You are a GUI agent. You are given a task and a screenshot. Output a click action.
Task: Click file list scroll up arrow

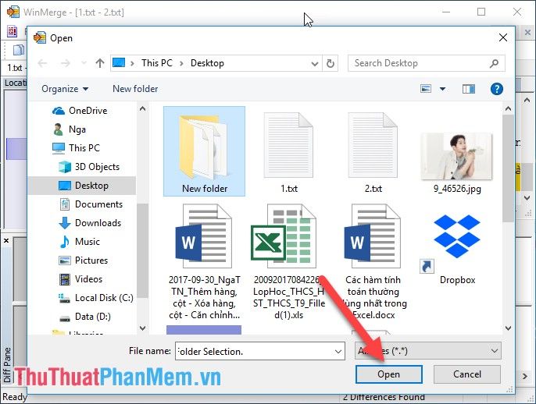pyautogui.click(x=509, y=109)
